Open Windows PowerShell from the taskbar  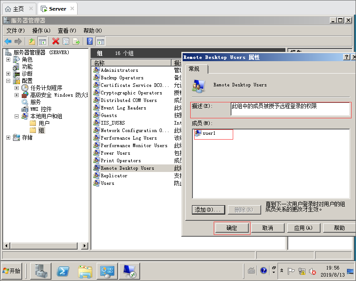point(63,270)
